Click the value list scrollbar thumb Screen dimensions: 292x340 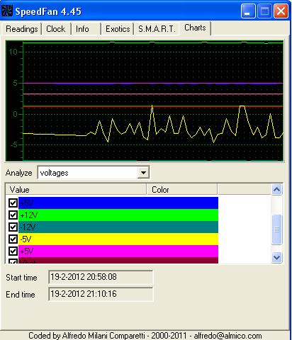click(276, 229)
